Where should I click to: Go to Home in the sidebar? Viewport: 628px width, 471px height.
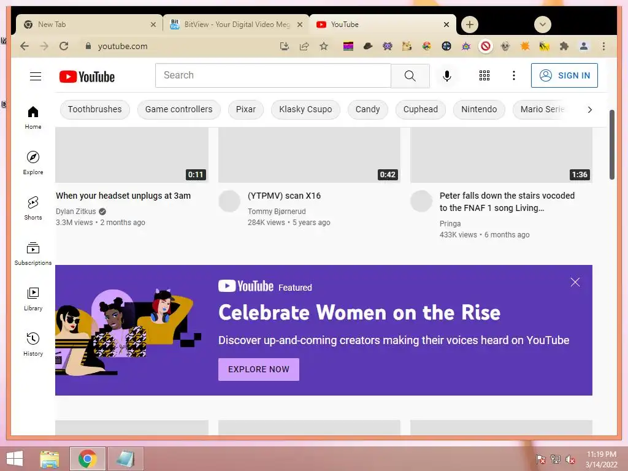pos(33,118)
